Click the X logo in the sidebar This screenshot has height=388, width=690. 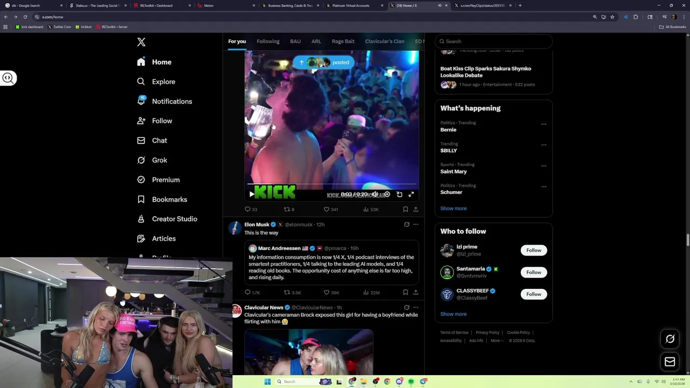(x=141, y=42)
